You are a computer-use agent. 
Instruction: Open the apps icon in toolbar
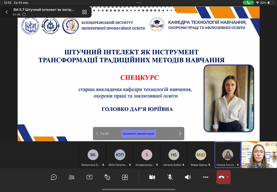[125, 177]
